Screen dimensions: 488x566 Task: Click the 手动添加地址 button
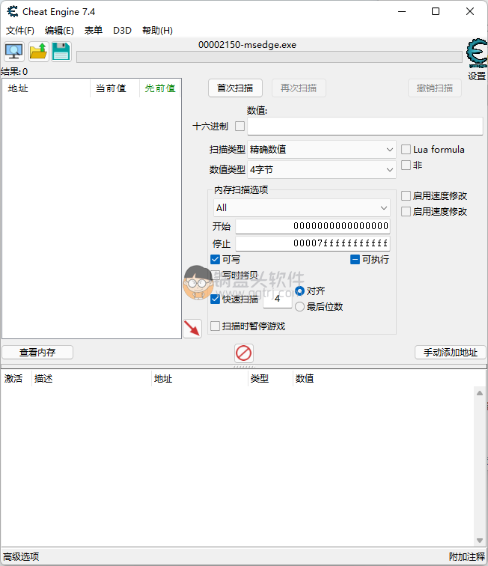tap(450, 353)
